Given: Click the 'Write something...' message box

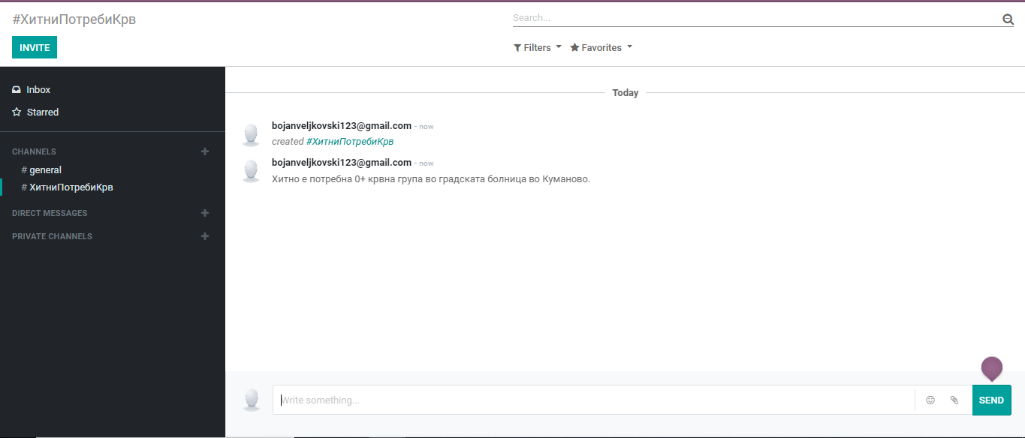Looking at the screenshot, I should click(593, 400).
